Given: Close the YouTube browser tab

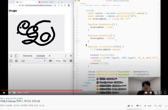Looking at the screenshot, I should coord(58,2).
